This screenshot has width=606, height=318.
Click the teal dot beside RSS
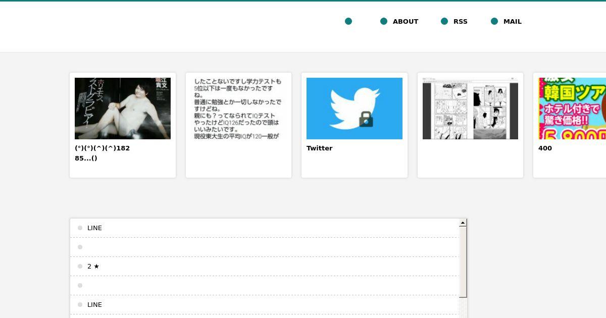tap(444, 21)
